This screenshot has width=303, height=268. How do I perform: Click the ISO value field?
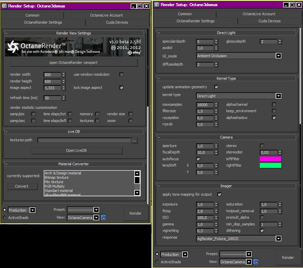[205, 218]
